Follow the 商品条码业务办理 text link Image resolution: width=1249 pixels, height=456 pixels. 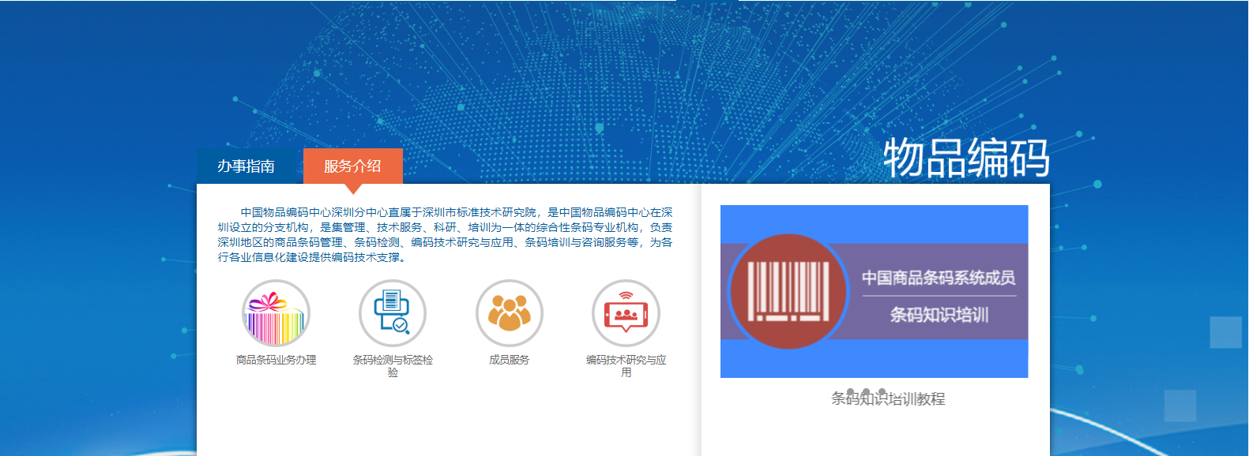[276, 360]
